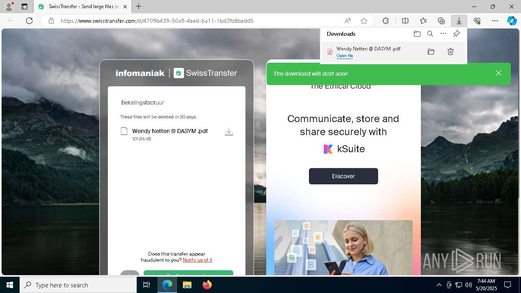Dismiss the green download notification

click(x=498, y=73)
